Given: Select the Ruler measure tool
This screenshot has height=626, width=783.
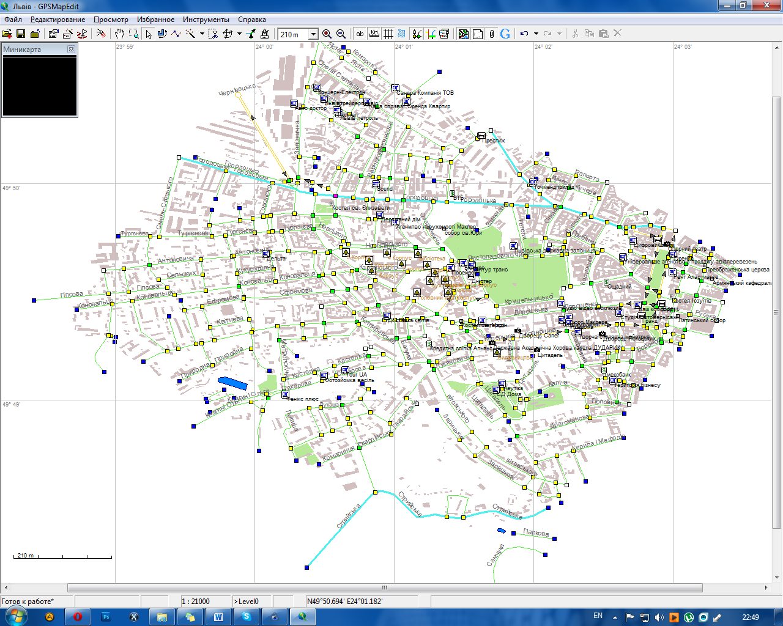Looking at the screenshot, I should click(x=265, y=34).
